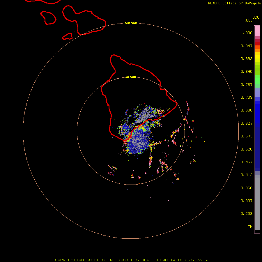This screenshot has width=262, height=262.
Task: Click the 0.413 scale value
Action: (247, 175)
